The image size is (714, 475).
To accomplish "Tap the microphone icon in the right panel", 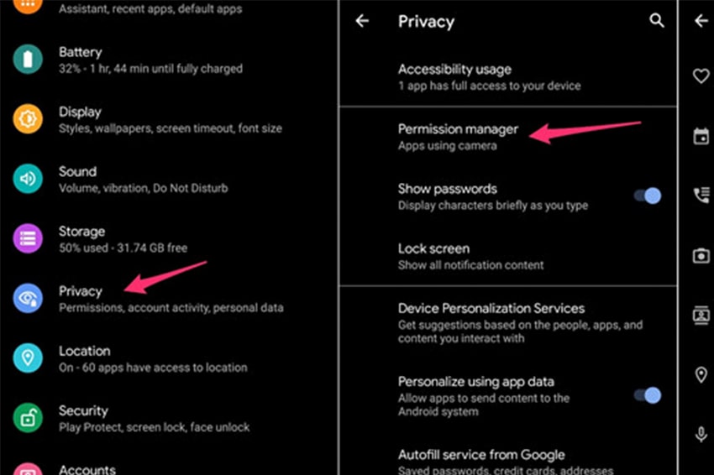I will [x=701, y=434].
